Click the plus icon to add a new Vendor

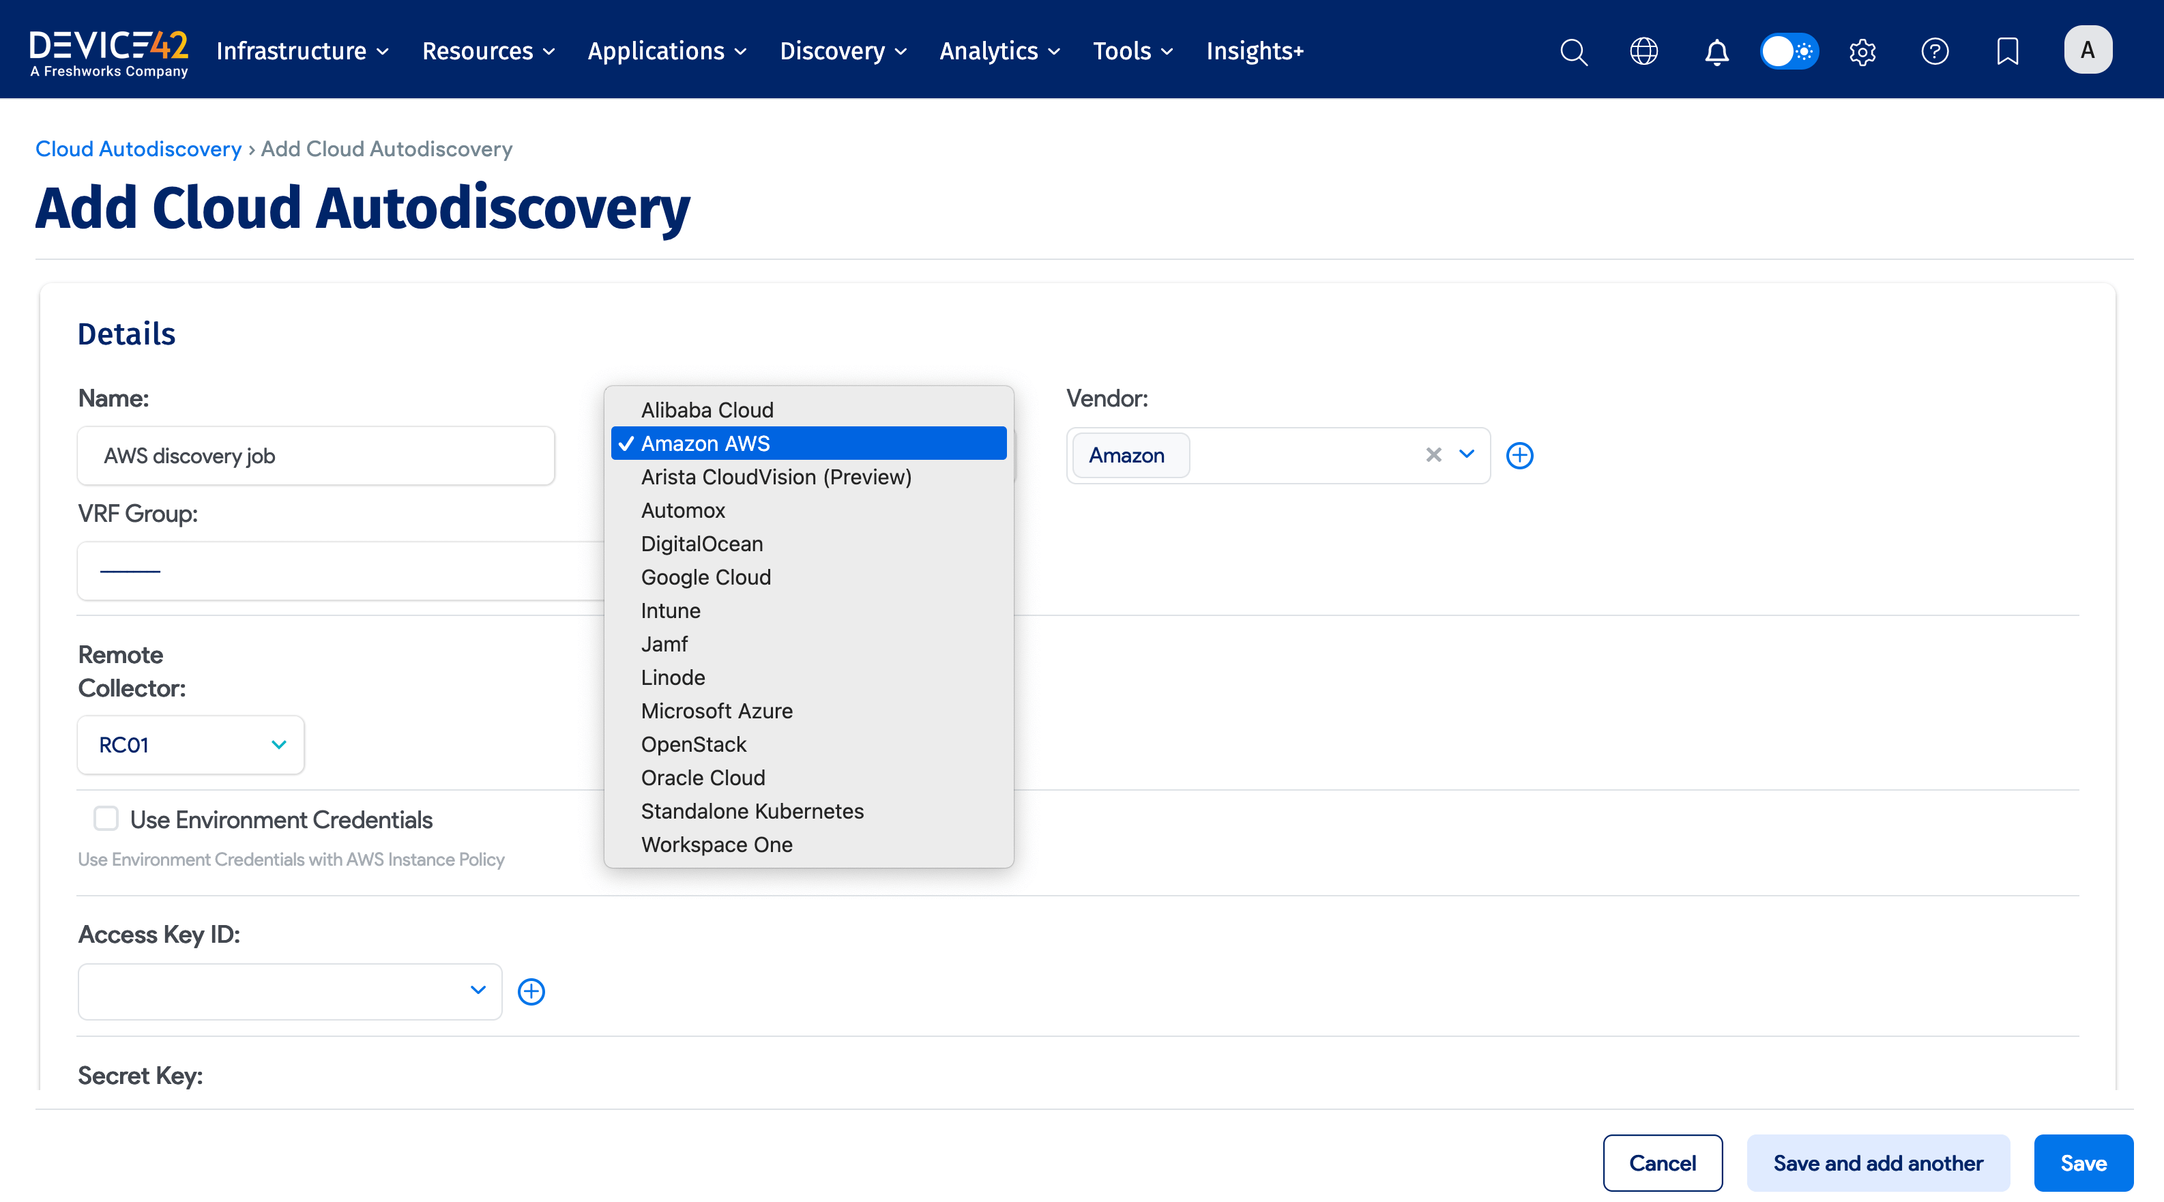point(1521,454)
